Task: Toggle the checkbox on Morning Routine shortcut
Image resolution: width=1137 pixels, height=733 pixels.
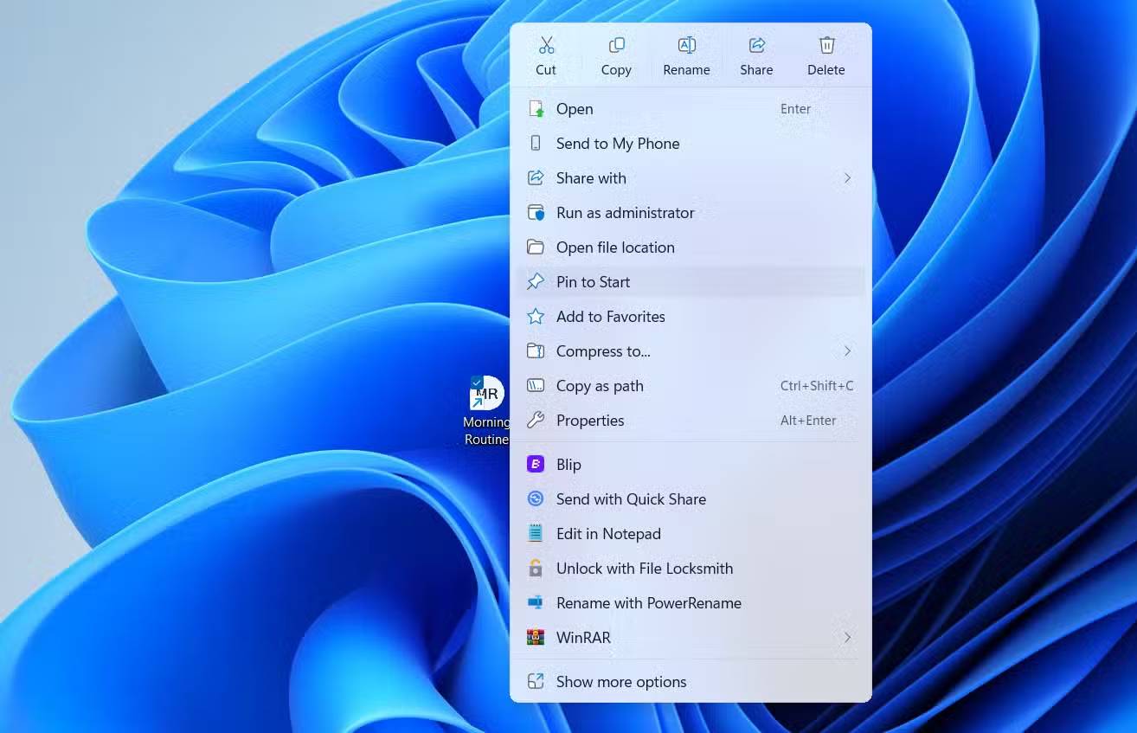Action: (x=477, y=383)
